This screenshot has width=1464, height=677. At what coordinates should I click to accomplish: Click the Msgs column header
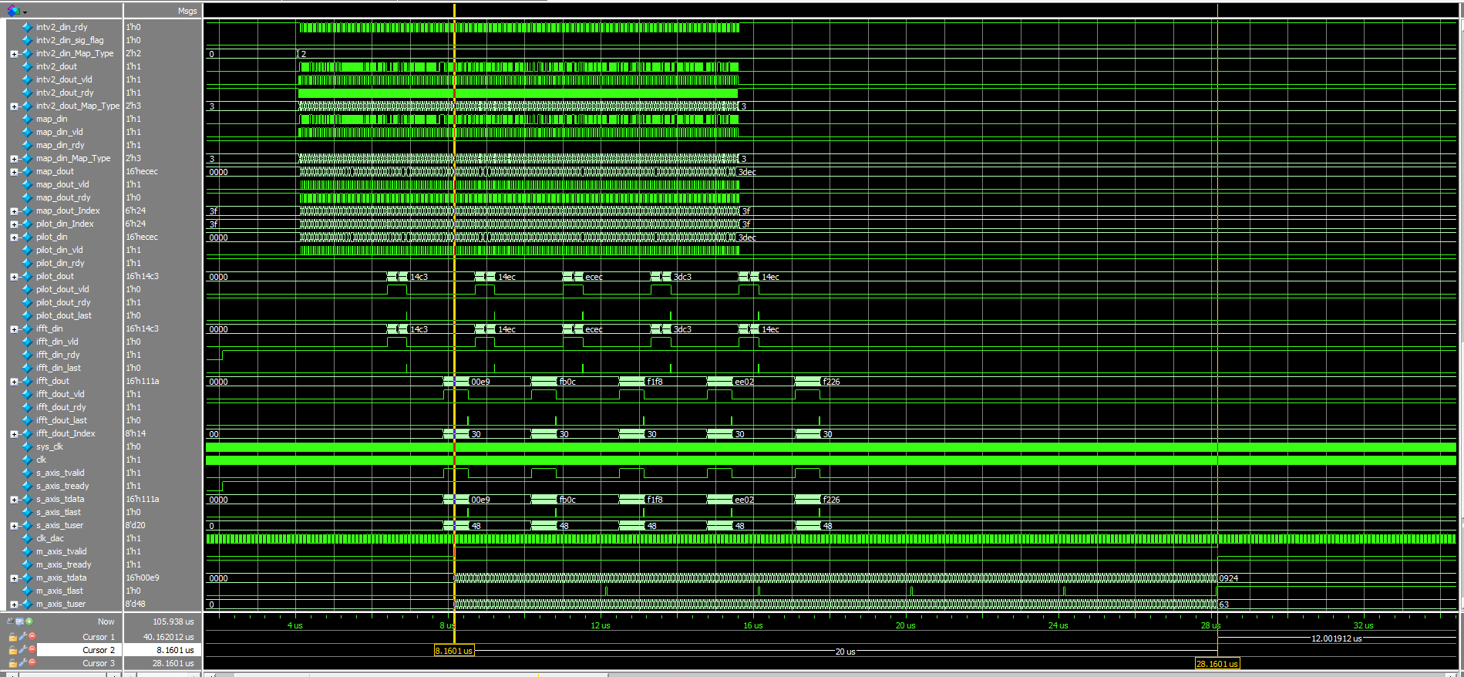pyautogui.click(x=187, y=11)
